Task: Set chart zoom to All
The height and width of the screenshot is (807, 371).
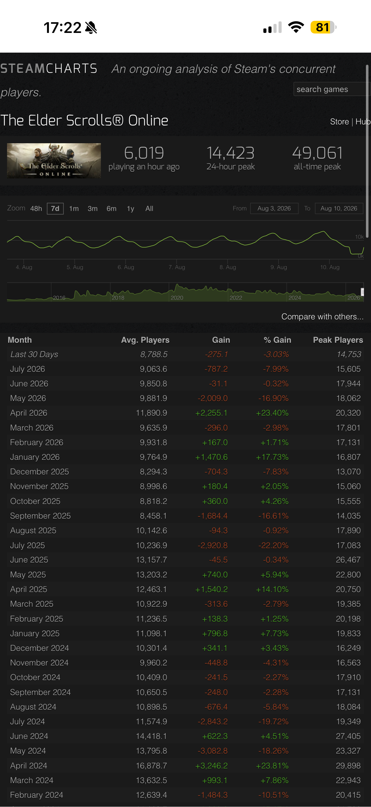Action: [x=149, y=209]
